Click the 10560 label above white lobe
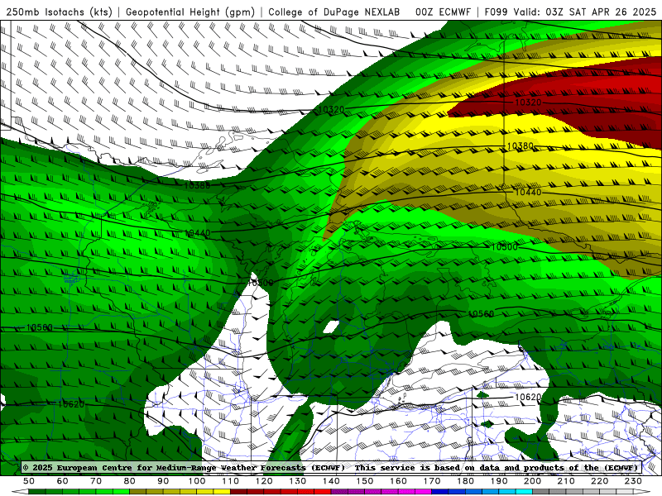Viewport: 662px width, 496px height. pos(481,314)
